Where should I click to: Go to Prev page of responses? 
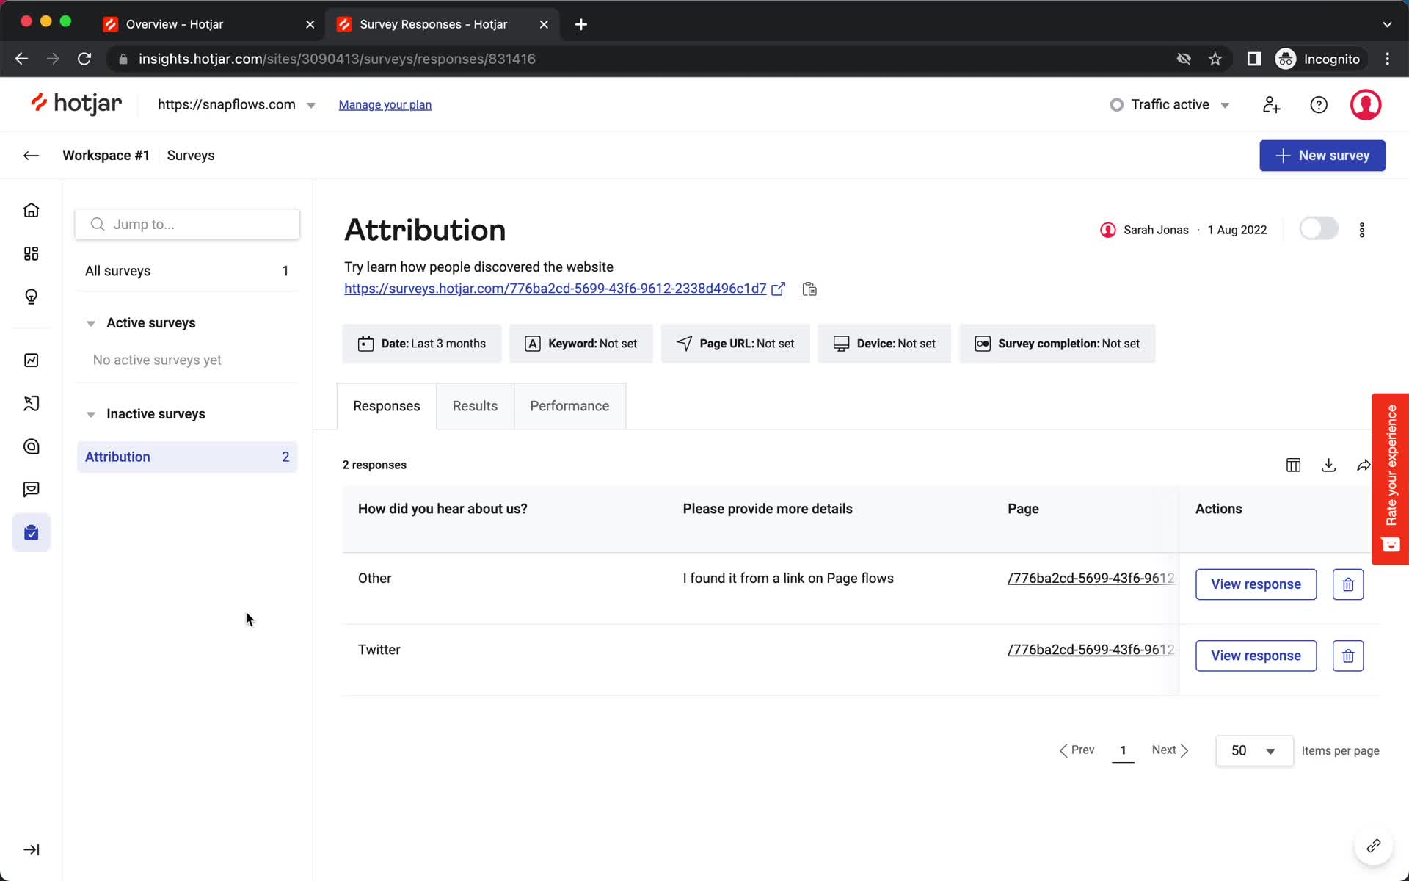point(1077,750)
